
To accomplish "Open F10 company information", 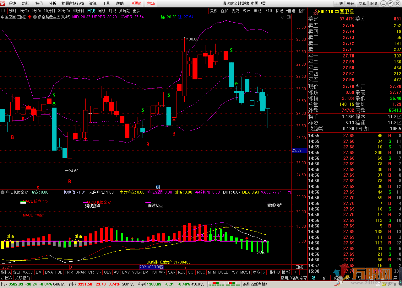I will pos(269,11).
